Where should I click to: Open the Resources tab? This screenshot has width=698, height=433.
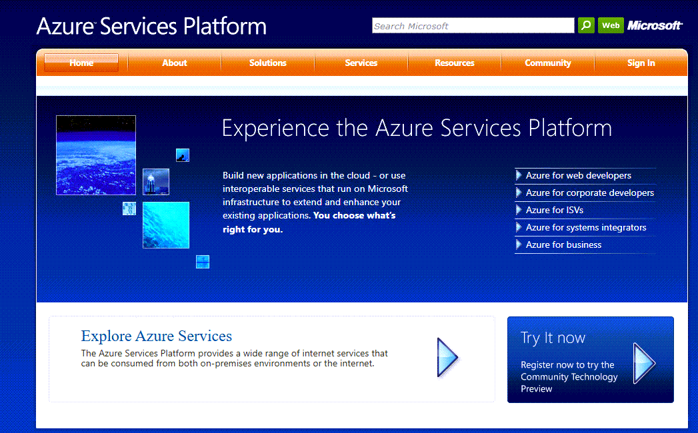pos(455,63)
